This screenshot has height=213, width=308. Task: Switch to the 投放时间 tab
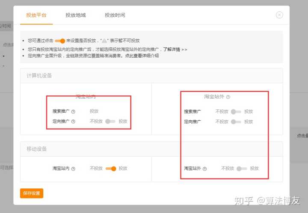tap(115, 15)
